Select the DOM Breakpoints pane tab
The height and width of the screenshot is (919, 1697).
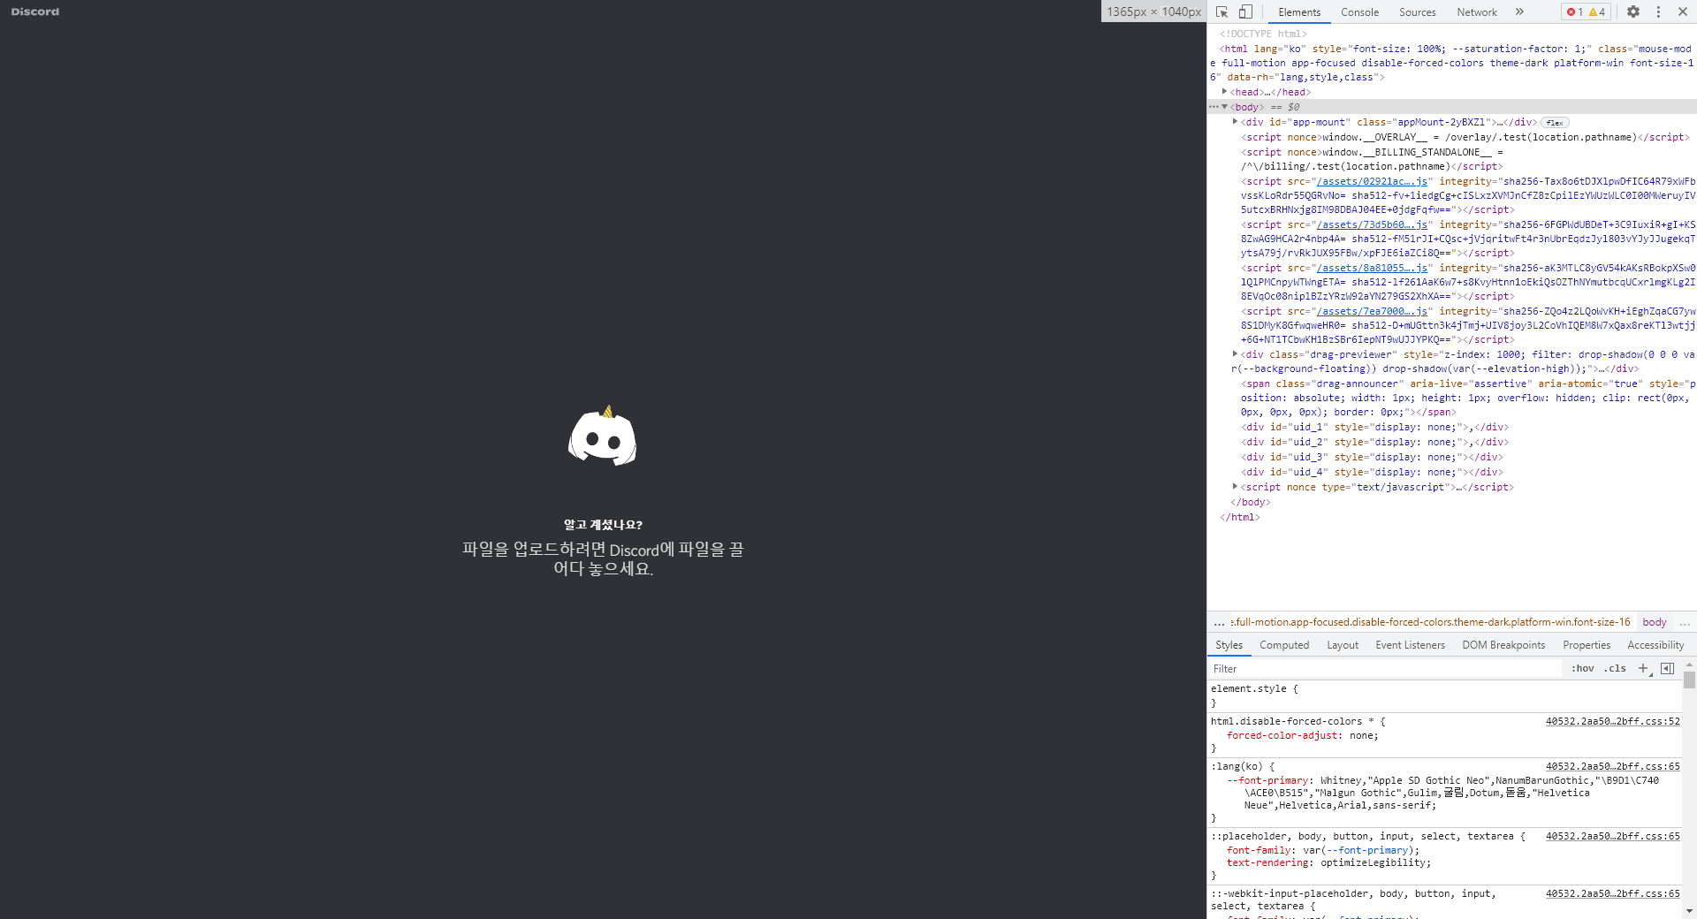click(x=1503, y=645)
